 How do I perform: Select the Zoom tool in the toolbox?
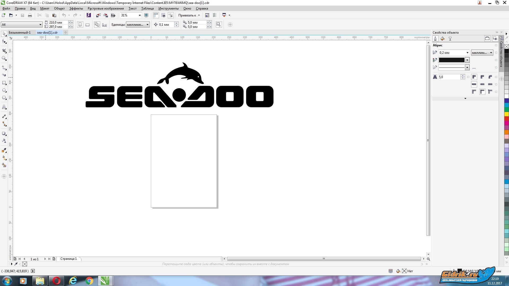[4, 58]
